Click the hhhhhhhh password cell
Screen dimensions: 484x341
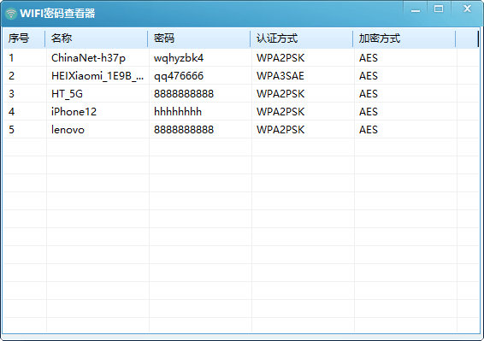click(x=200, y=111)
